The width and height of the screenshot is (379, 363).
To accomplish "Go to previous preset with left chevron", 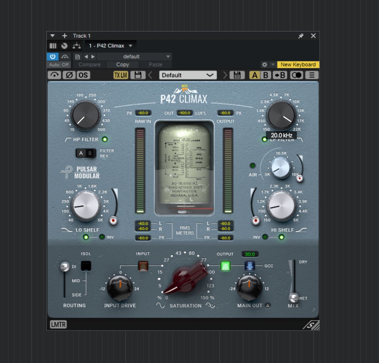I will point(150,75).
